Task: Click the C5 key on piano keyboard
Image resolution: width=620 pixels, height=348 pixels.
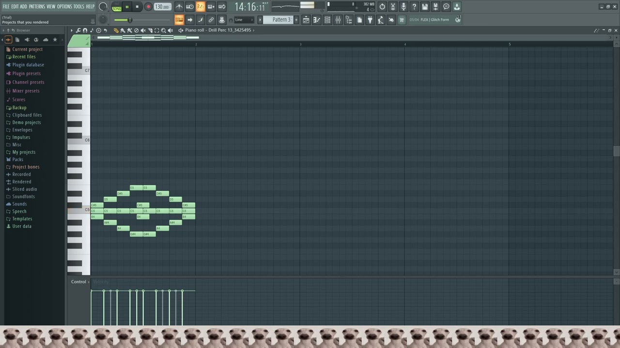Action: [x=78, y=211]
